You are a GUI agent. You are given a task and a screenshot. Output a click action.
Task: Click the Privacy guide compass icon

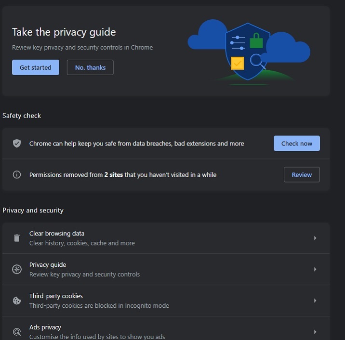coord(17,269)
